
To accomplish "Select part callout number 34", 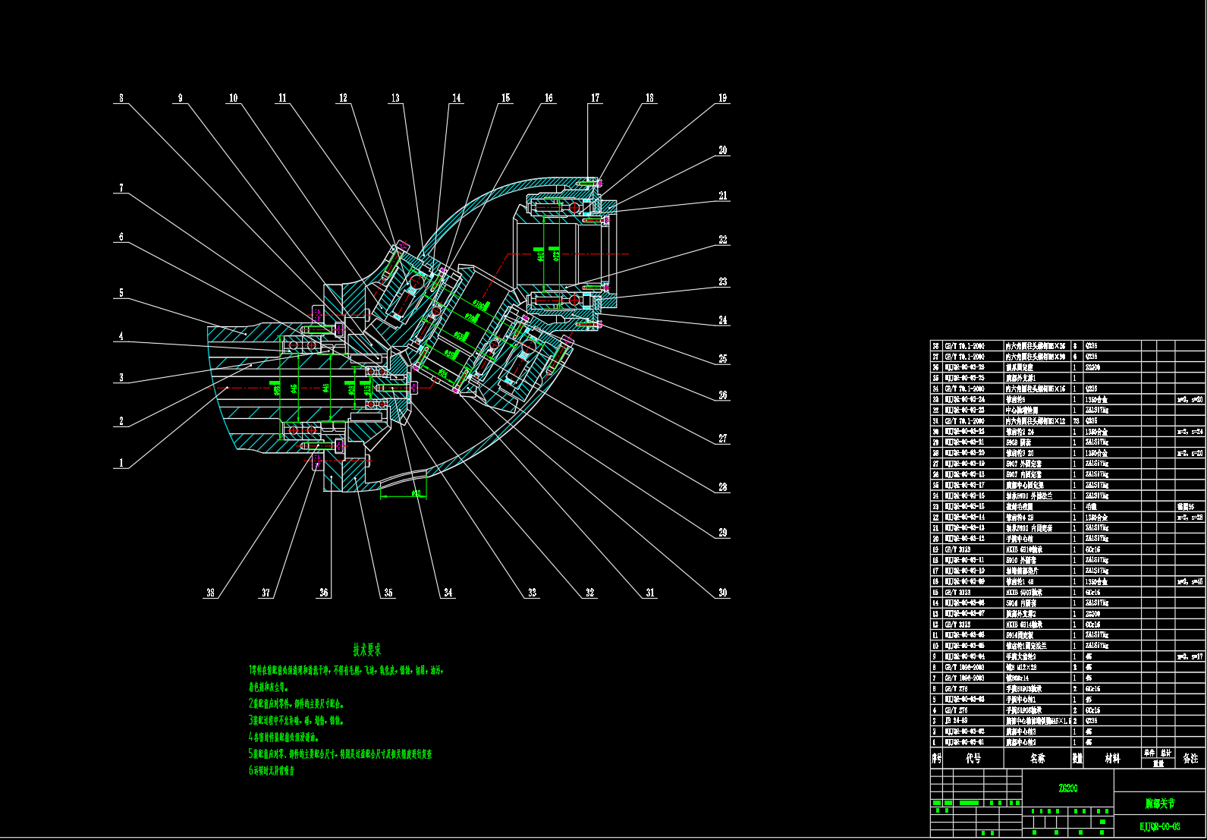I will tap(448, 593).
